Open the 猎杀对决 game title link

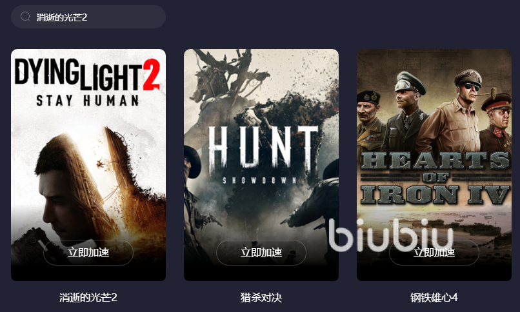click(261, 297)
